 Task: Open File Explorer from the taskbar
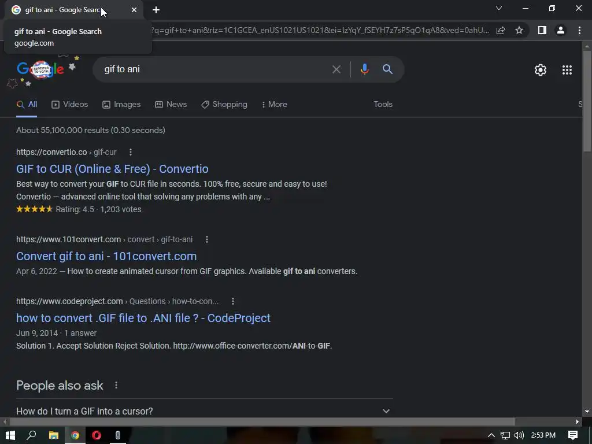pyautogui.click(x=54, y=435)
